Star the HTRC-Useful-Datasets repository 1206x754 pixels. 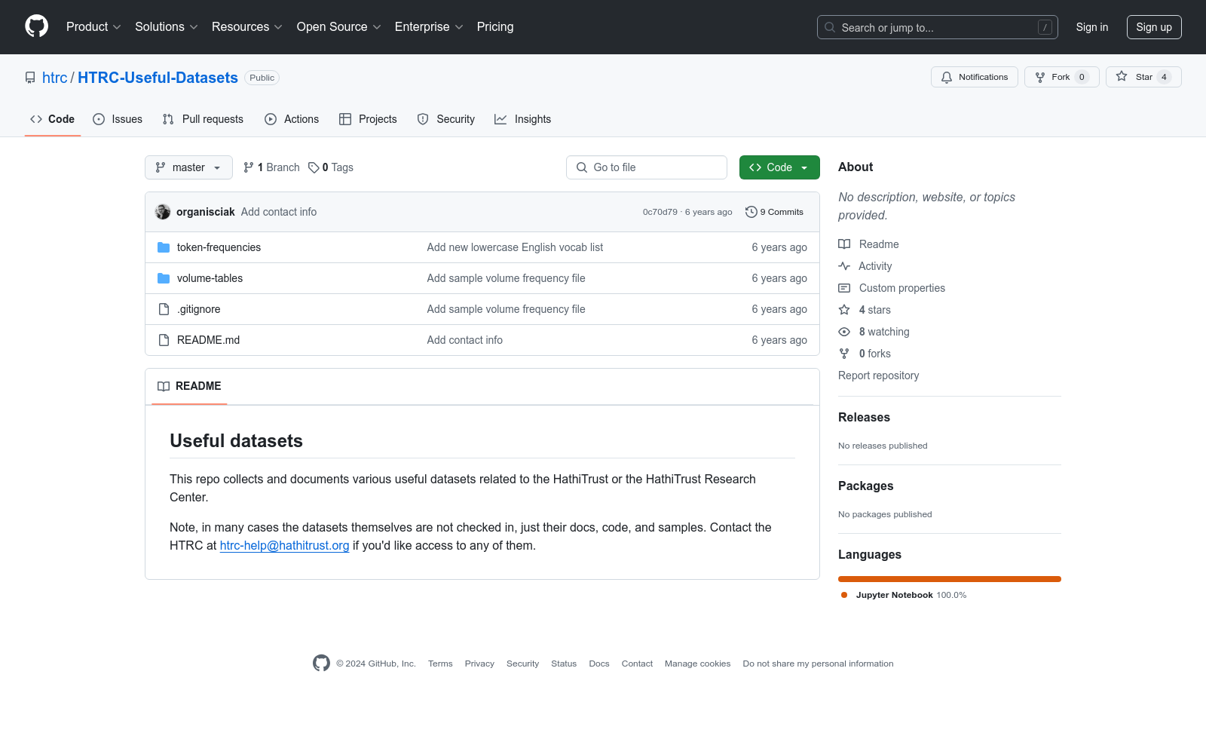(1143, 77)
